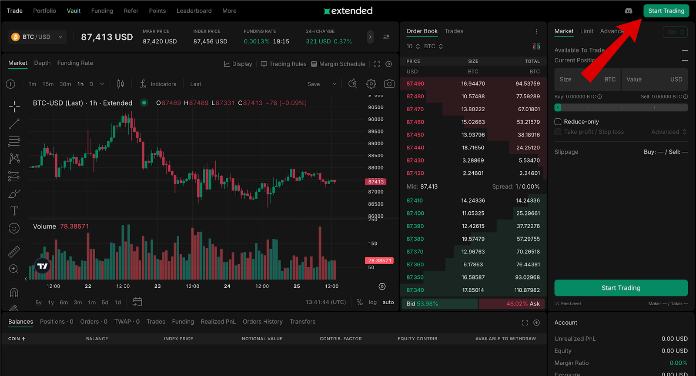Click the Size BTC input field

click(x=587, y=80)
